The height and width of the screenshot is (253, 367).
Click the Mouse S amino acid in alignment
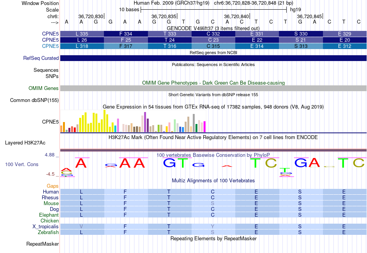click(212, 204)
